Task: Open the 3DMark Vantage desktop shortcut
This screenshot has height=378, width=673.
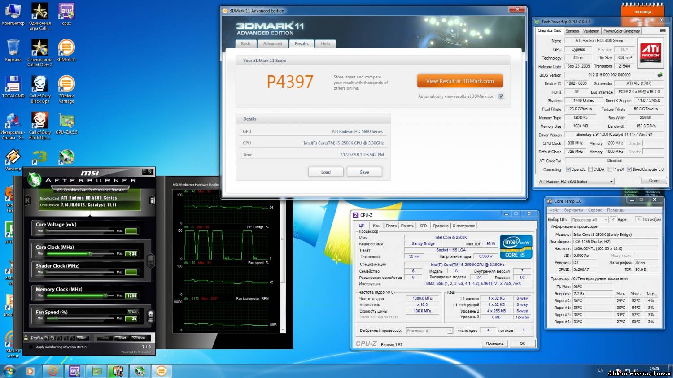Action: (66, 89)
